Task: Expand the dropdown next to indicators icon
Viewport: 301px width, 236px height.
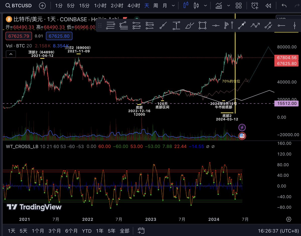Action: (x=228, y=6)
